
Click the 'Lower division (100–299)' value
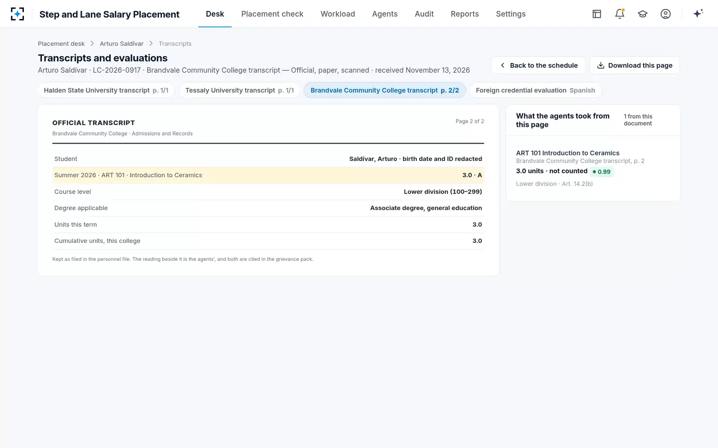coord(443,192)
